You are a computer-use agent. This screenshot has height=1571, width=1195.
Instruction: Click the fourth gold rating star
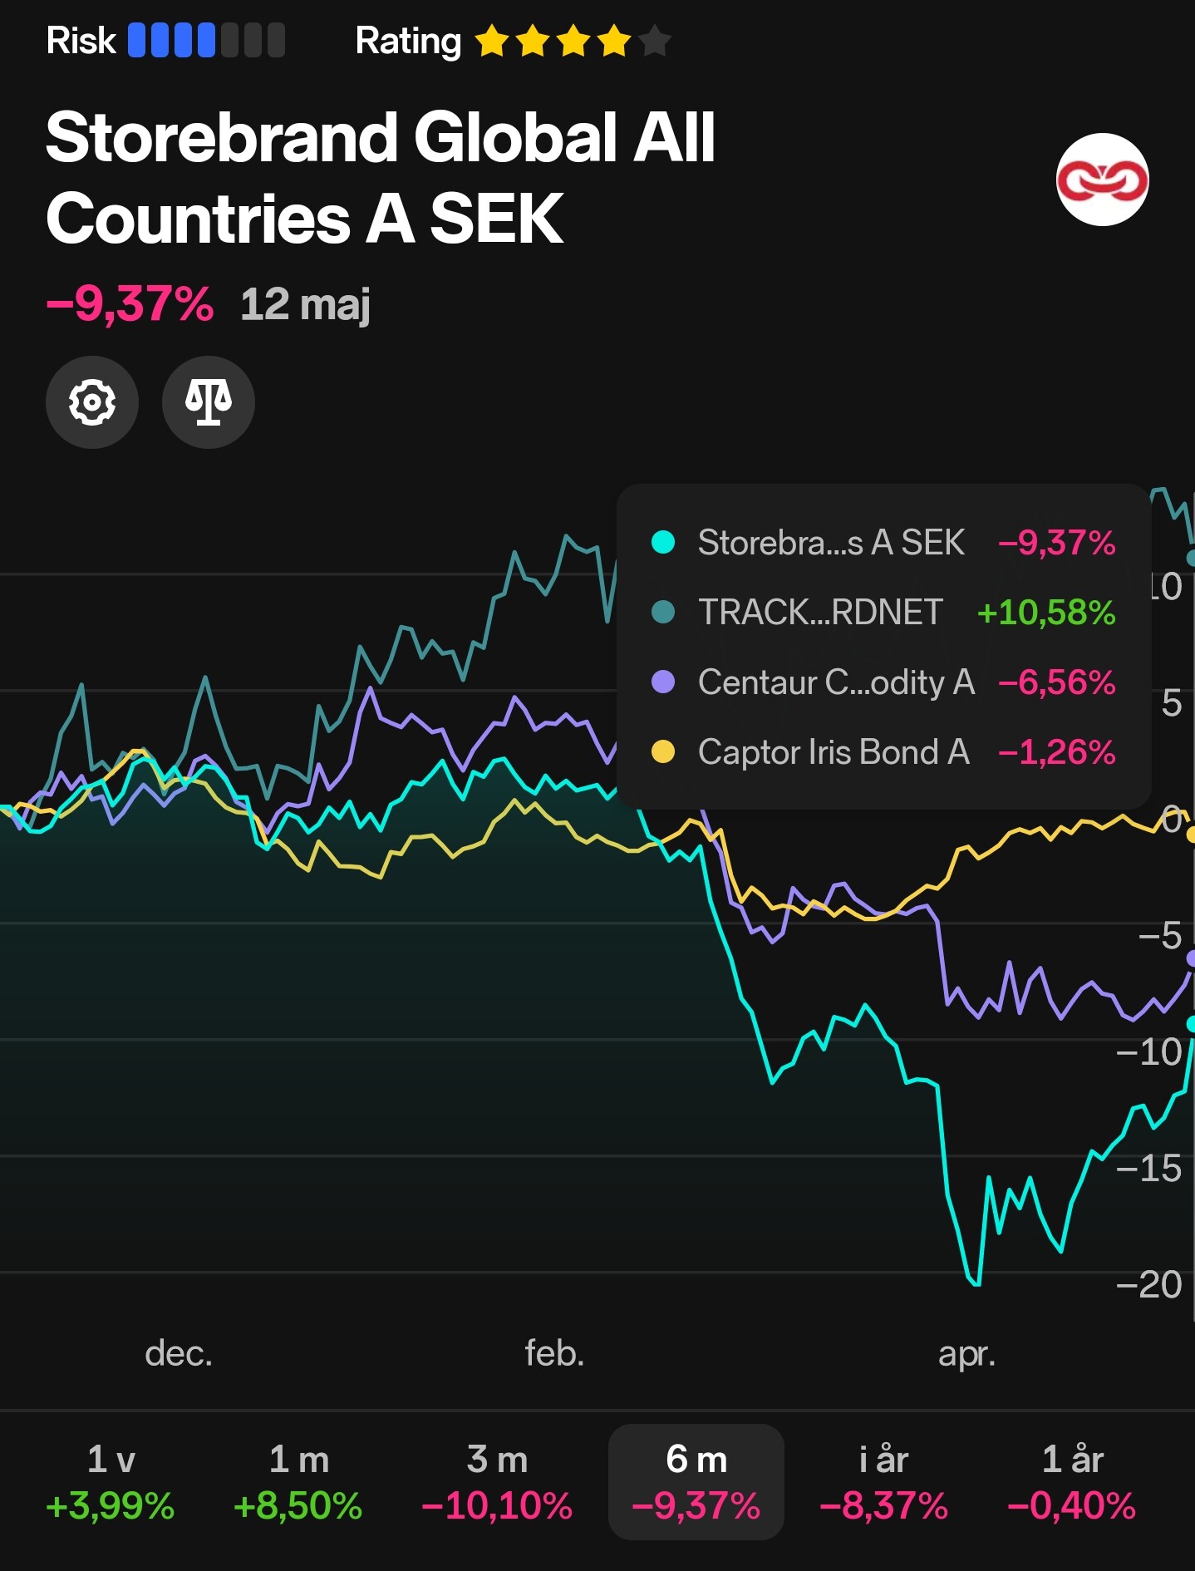click(614, 41)
